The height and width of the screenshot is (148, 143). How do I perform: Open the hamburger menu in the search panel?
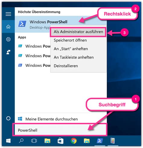pos(8,14)
